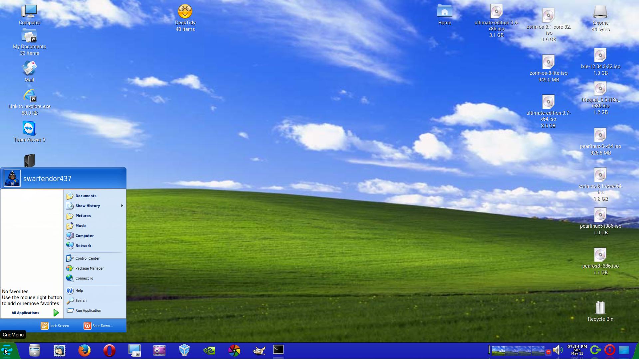Launch Firefox from the dock

tap(84, 350)
